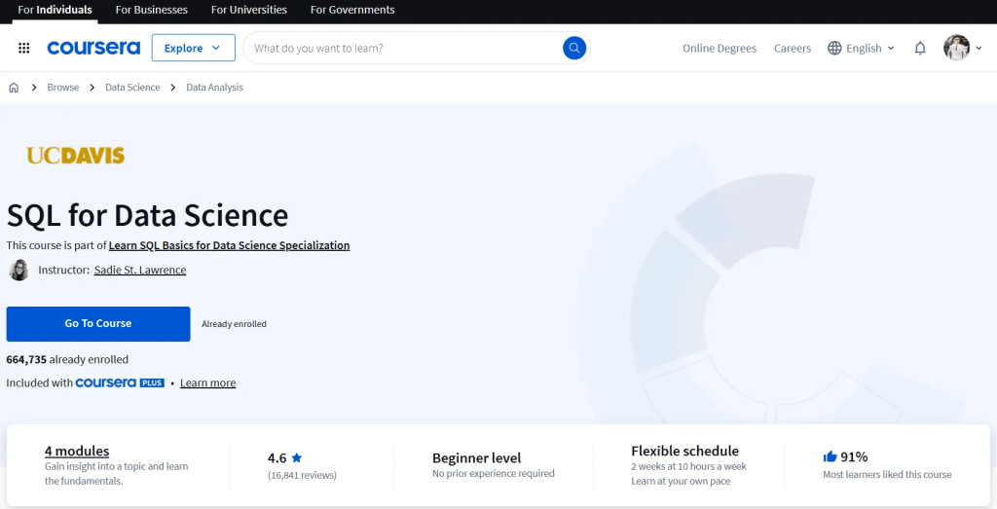
Task: Open the English language selector
Action: pyautogui.click(x=861, y=48)
